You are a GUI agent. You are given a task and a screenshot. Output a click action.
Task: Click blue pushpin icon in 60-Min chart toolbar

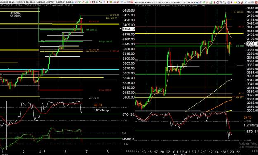(x=121, y=2)
